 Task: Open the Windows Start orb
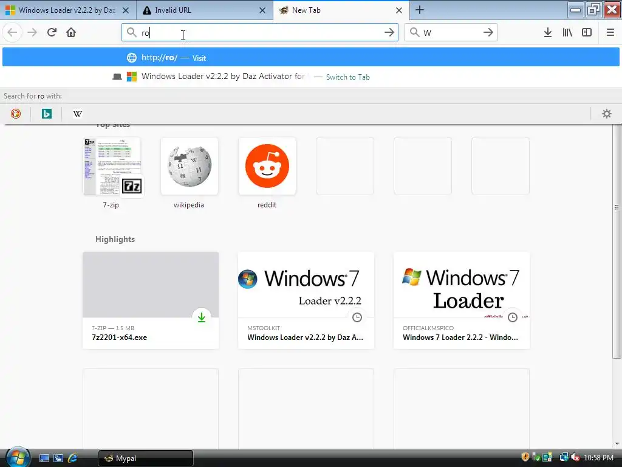click(18, 457)
